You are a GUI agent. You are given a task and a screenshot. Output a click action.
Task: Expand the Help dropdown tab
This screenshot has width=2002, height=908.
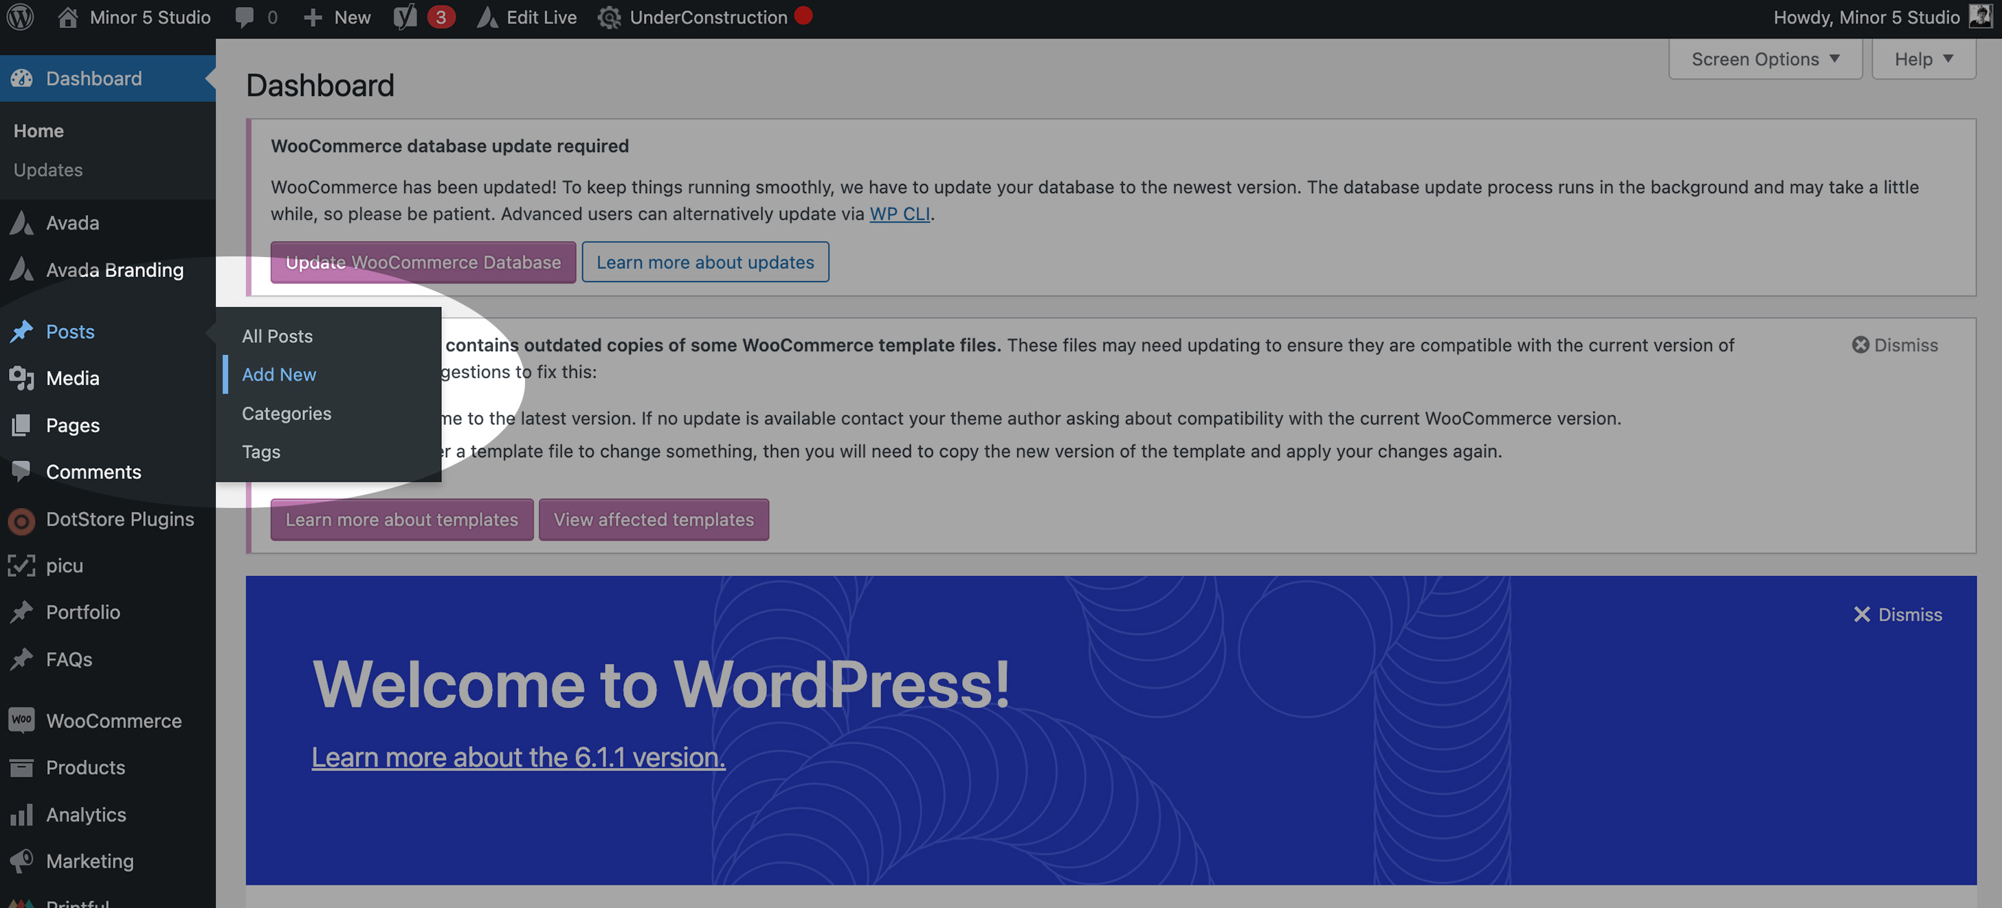pos(1924,59)
